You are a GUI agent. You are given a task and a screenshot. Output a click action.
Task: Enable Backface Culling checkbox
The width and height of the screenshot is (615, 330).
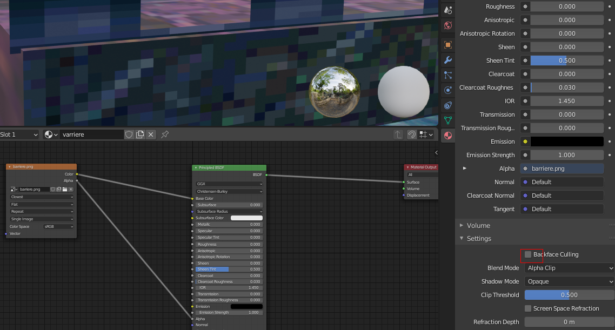coord(528,254)
